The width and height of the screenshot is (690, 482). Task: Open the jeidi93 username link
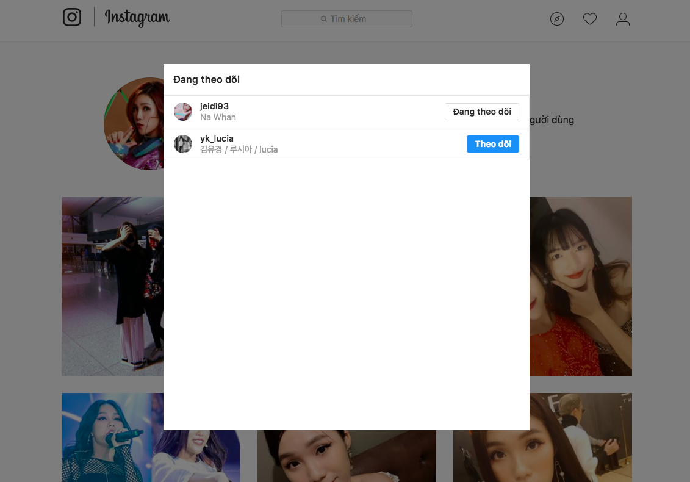click(x=214, y=106)
